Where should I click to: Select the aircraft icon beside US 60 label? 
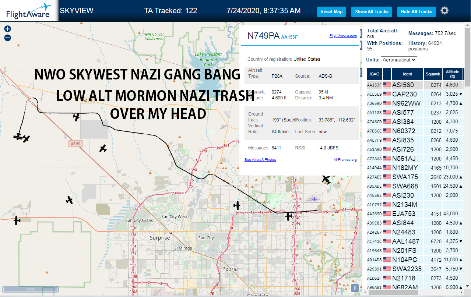(103, 149)
